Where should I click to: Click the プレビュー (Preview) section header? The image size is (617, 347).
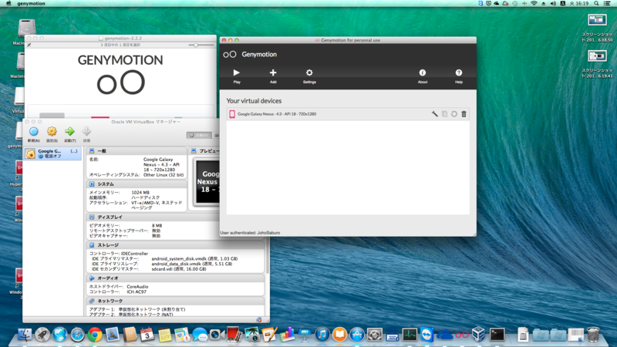tap(205, 151)
